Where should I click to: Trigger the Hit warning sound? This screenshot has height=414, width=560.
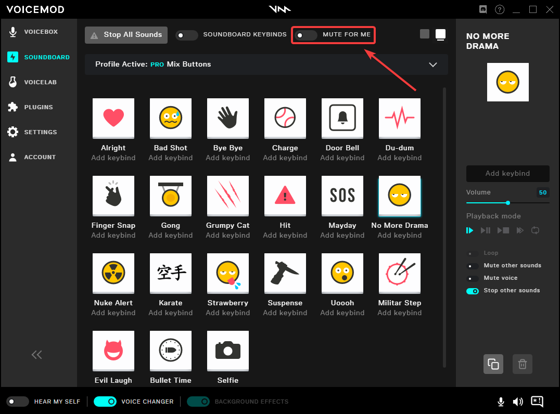285,196
